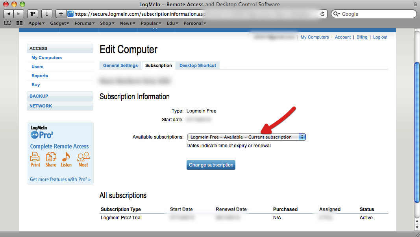Click the LogMeIn Pro² logo
Viewport: 420px width, 237px height.
[41, 131]
